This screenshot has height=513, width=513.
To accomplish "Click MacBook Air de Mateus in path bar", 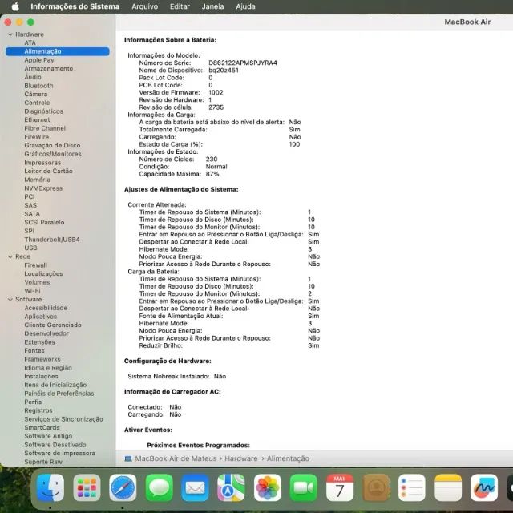I will click(x=176, y=458).
